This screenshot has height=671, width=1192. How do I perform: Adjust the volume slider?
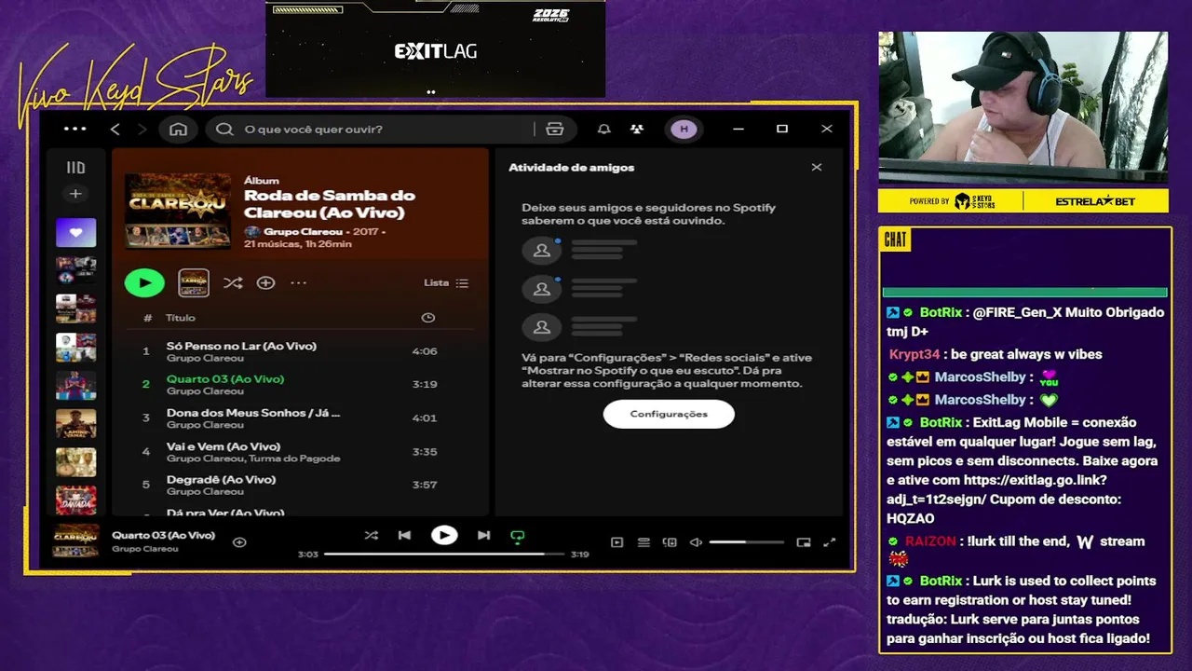coord(746,542)
